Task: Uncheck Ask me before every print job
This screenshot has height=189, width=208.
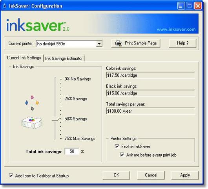Action: pyautogui.click(x=122, y=155)
